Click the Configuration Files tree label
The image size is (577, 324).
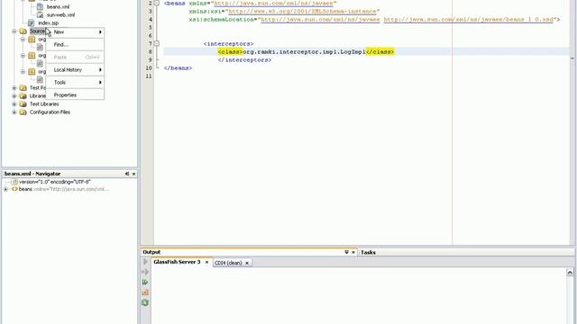point(50,112)
